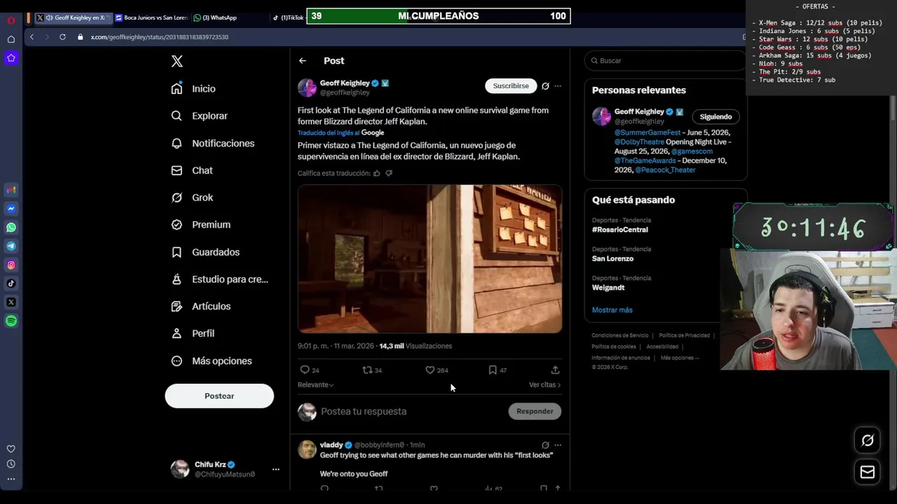Open Notificaciones in the navigation
The width and height of the screenshot is (897, 504).
213,143
